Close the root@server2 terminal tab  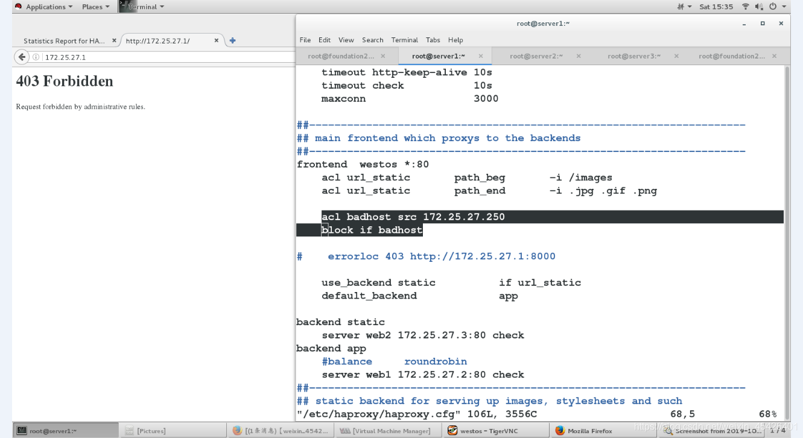pos(579,56)
